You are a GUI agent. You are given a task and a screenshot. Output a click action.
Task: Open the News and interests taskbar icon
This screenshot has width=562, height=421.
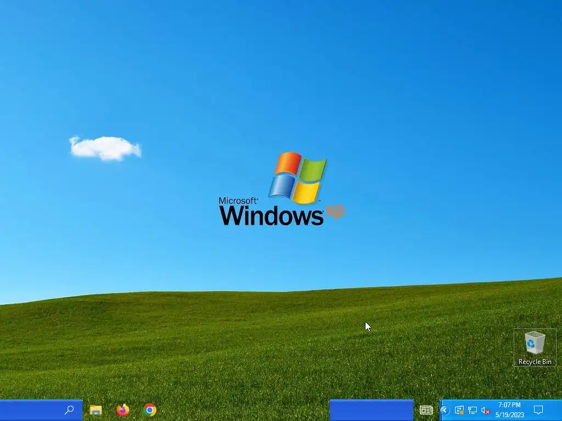pos(426,410)
